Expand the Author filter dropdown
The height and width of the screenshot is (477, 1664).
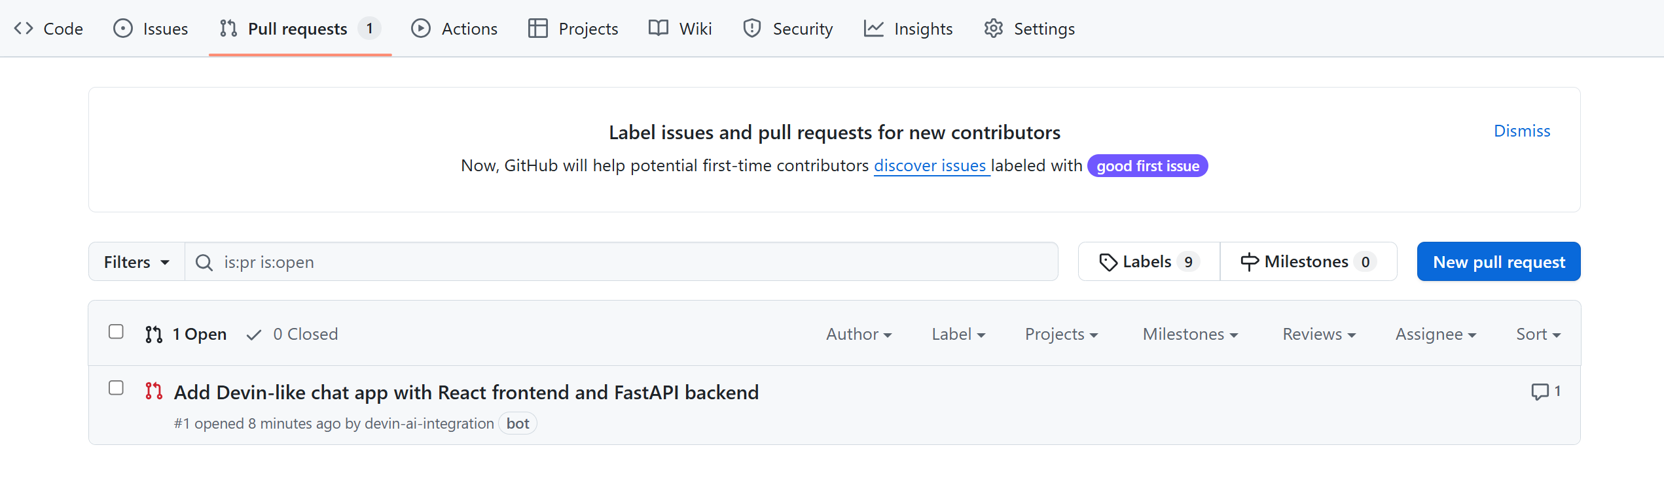coord(858,334)
